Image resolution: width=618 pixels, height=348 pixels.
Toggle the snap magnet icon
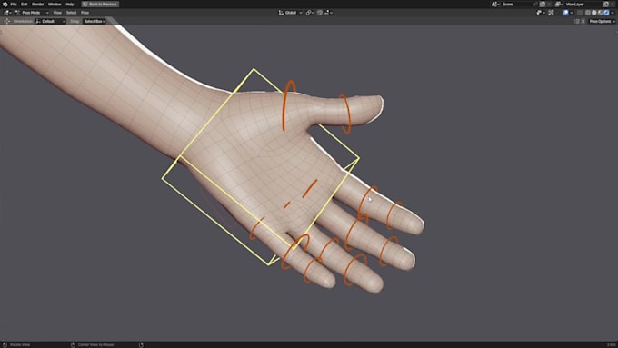(x=320, y=13)
